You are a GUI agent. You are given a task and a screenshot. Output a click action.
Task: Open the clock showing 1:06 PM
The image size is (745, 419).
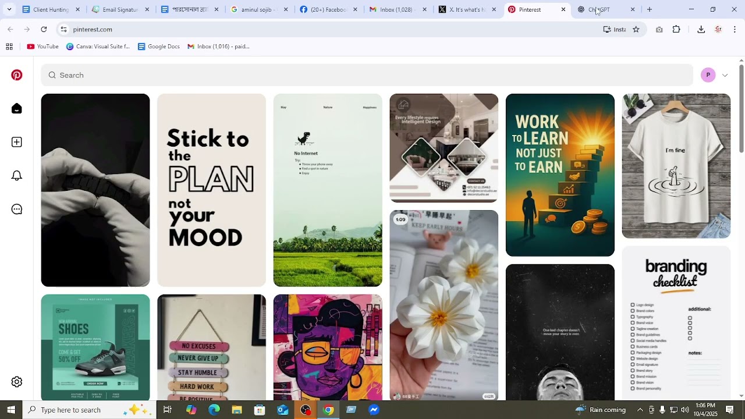click(705, 410)
